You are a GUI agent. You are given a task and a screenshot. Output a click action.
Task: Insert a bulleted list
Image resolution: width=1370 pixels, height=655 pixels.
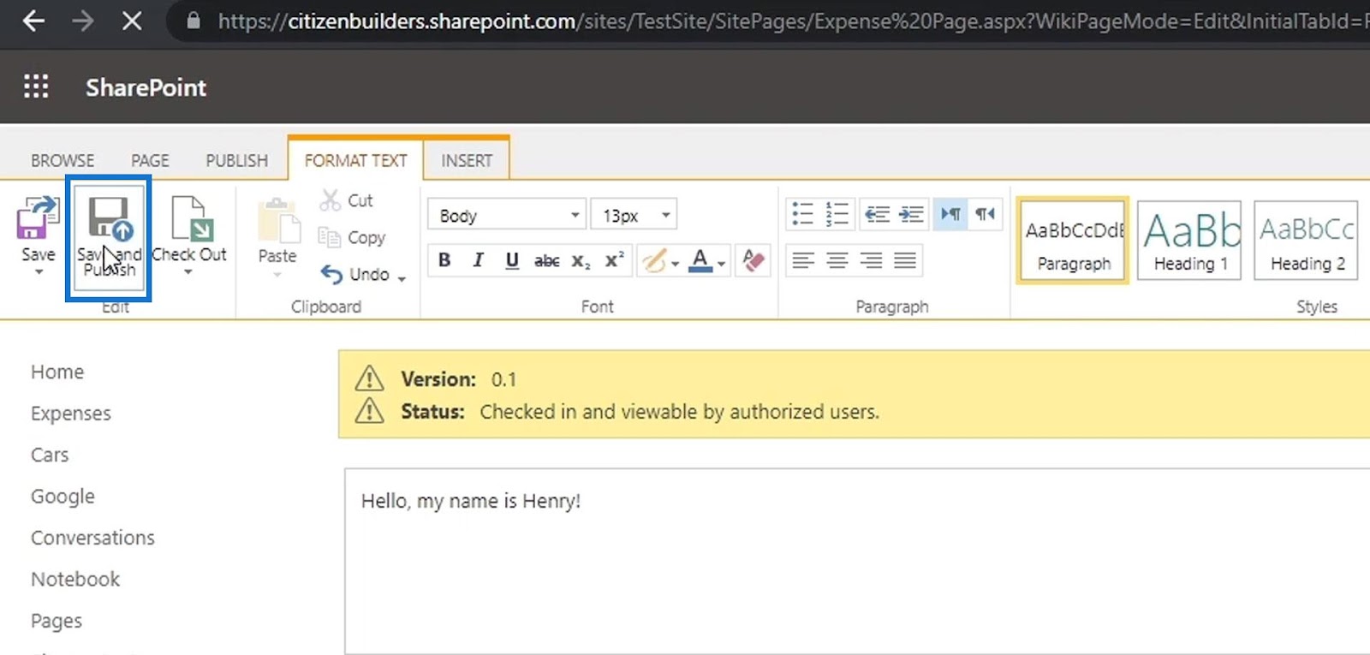coord(803,214)
